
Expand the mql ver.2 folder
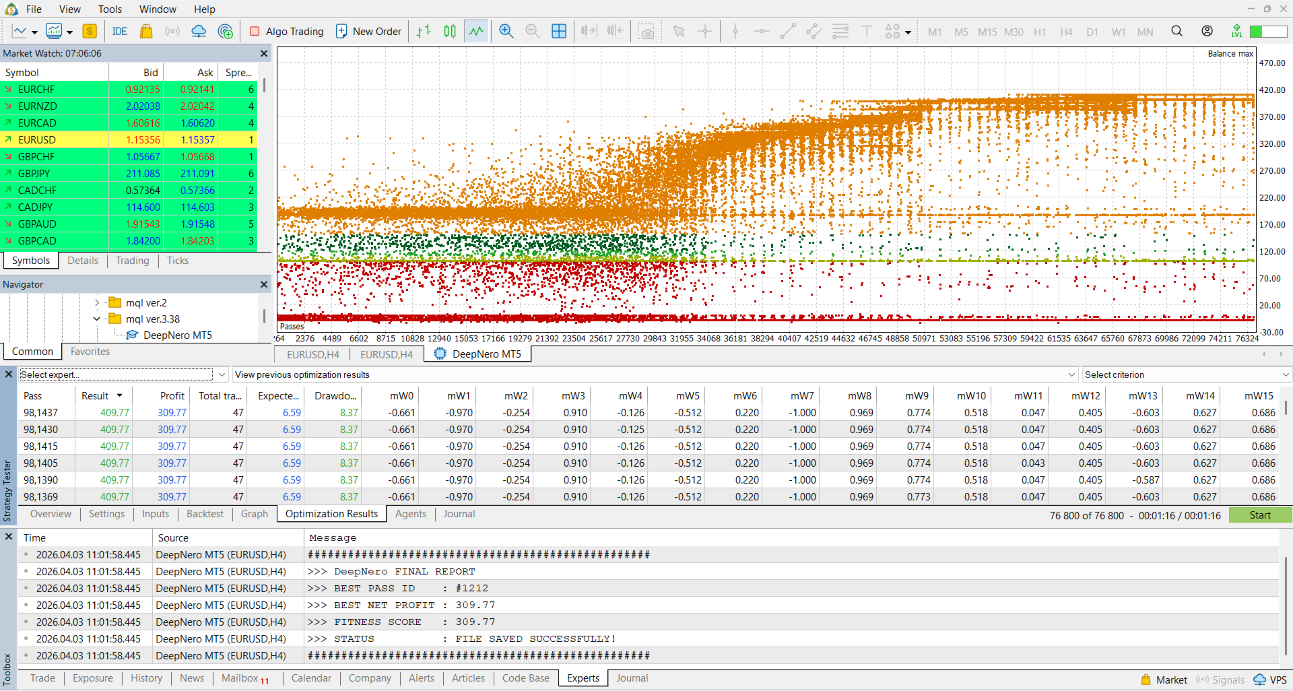pos(97,303)
